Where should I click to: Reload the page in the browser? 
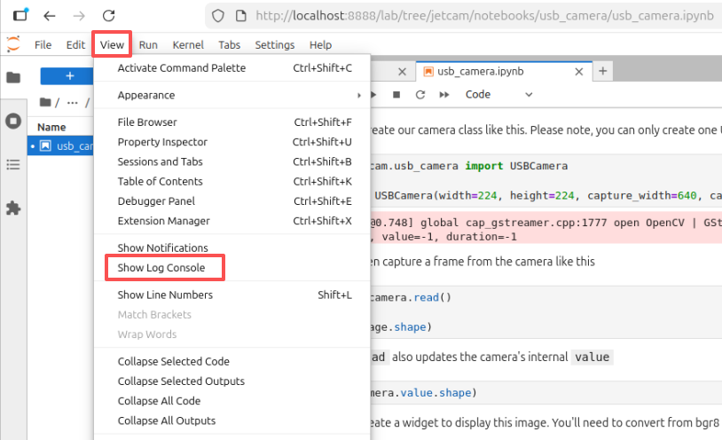pos(109,16)
